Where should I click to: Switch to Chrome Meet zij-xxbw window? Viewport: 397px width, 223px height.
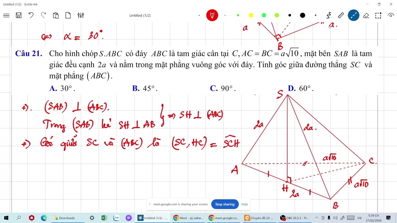(188, 218)
